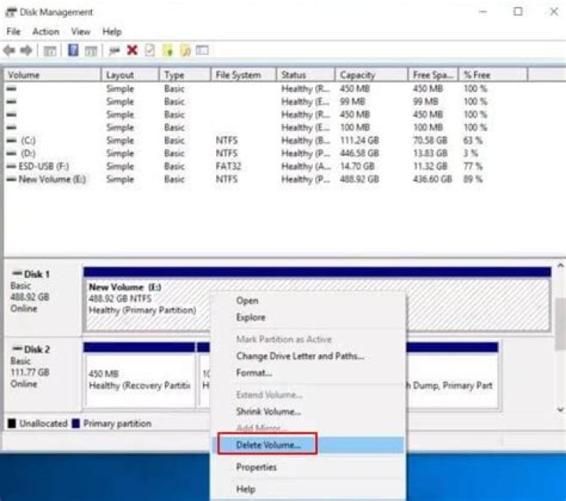Click the Disk 2 label 111.77 GB
This screenshot has width=566, height=501.
[x=30, y=372]
